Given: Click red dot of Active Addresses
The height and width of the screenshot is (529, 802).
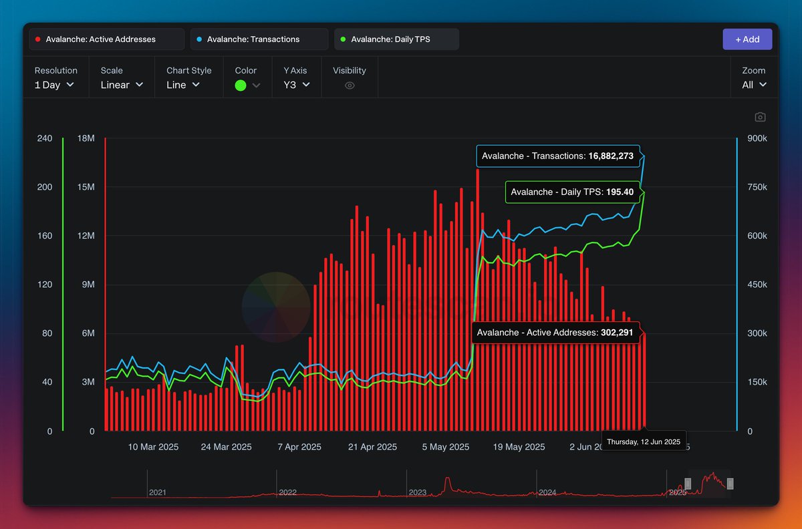Looking at the screenshot, I should pos(38,39).
